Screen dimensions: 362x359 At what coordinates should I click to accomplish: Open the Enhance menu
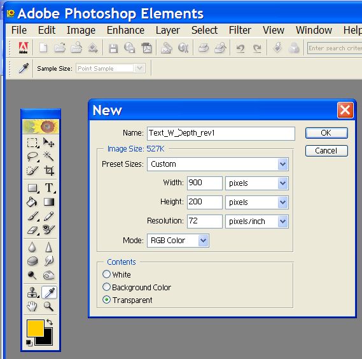tap(125, 30)
